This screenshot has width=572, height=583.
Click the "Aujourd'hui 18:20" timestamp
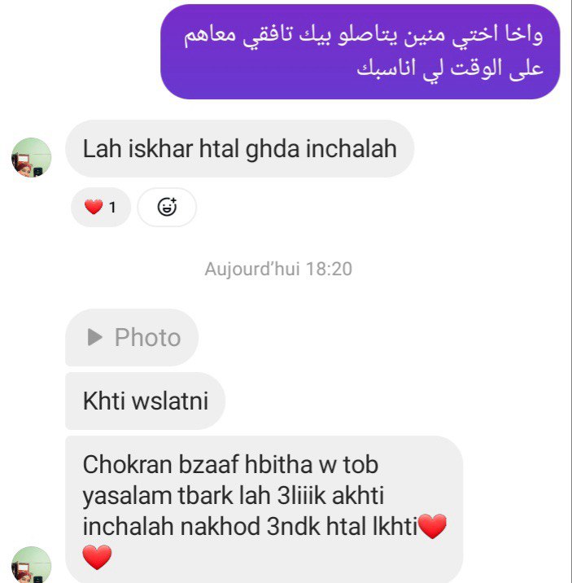(278, 269)
